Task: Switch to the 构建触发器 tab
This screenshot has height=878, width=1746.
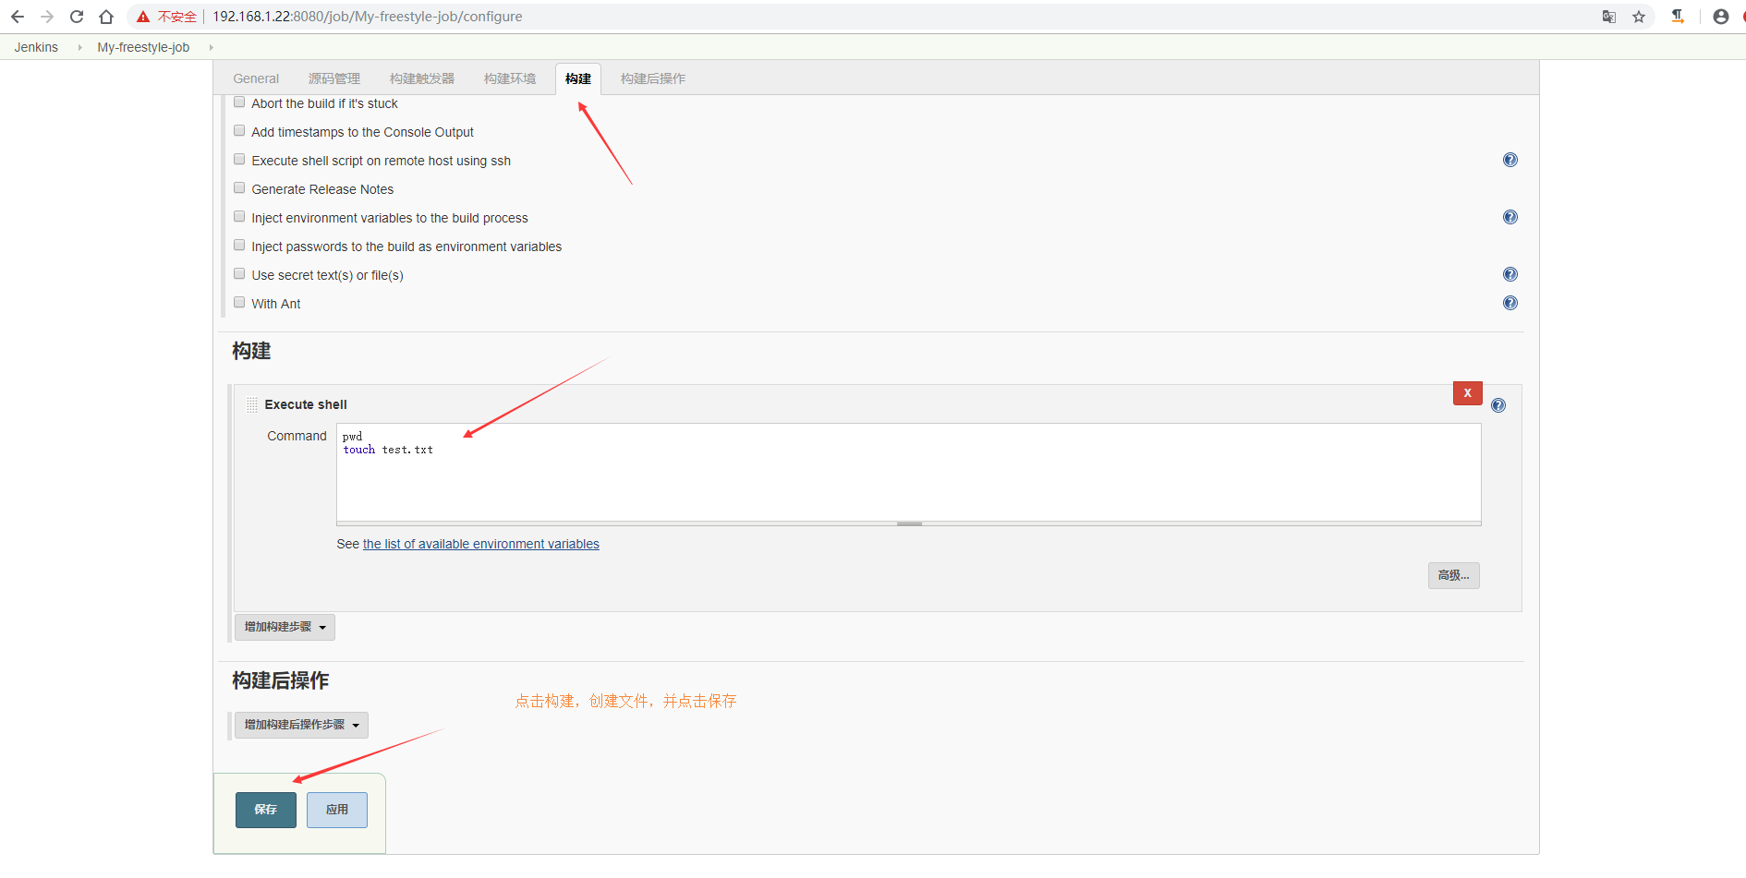Action: 422,78
